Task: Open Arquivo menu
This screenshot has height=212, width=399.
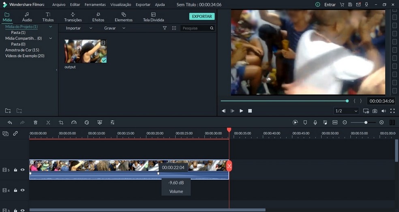Action: [59, 4]
